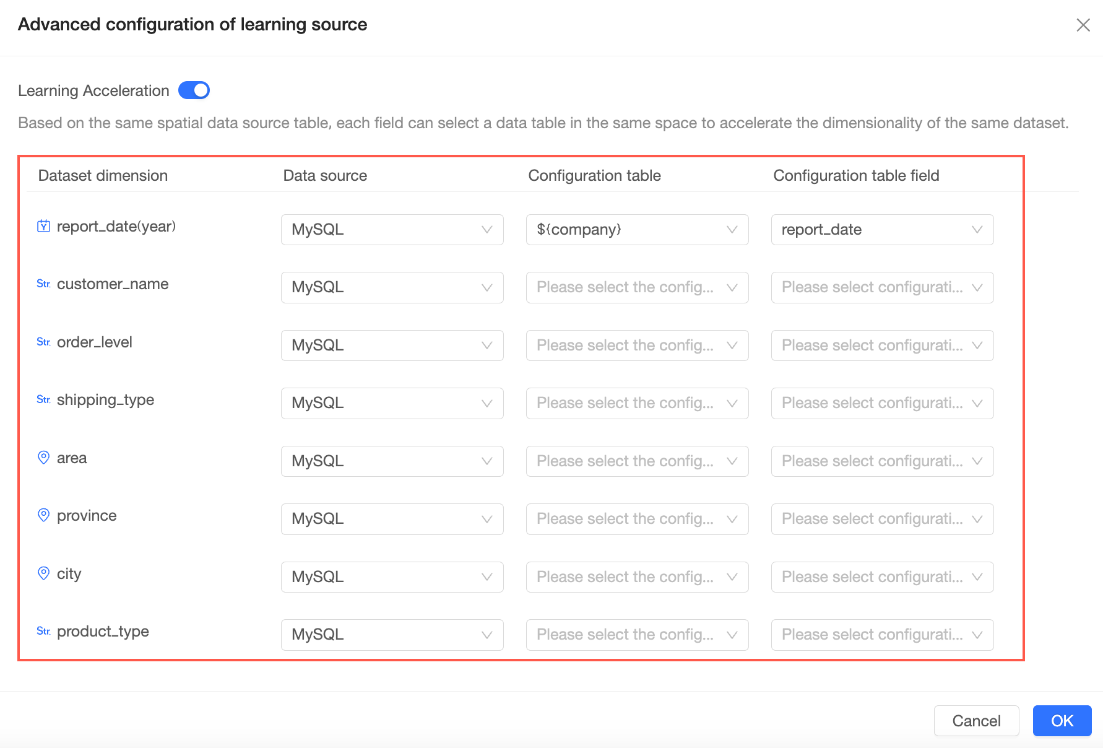Screen dimensions: 1103x748
Task: Click the shipping_type dimension label
Action: point(105,400)
